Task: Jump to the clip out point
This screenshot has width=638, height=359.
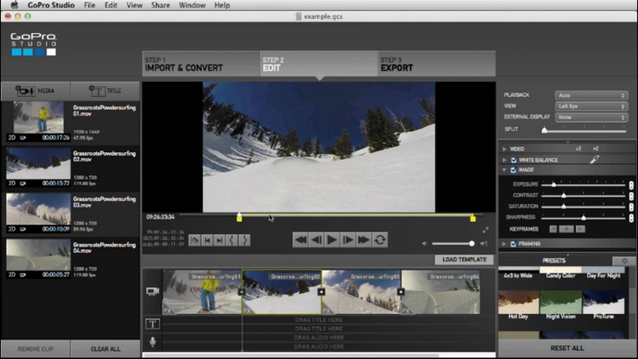Action: point(219,240)
